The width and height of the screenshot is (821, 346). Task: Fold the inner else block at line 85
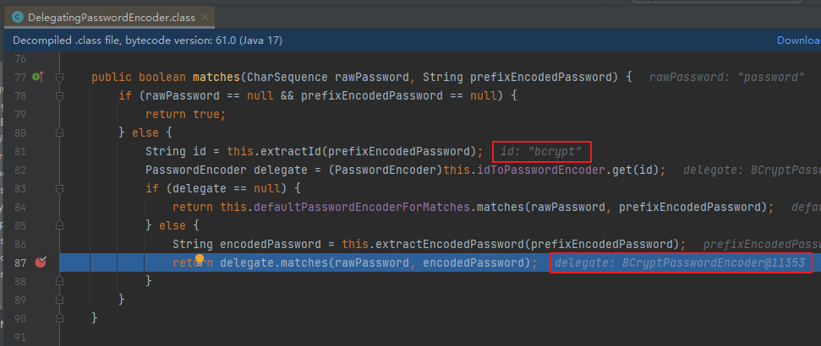point(59,225)
